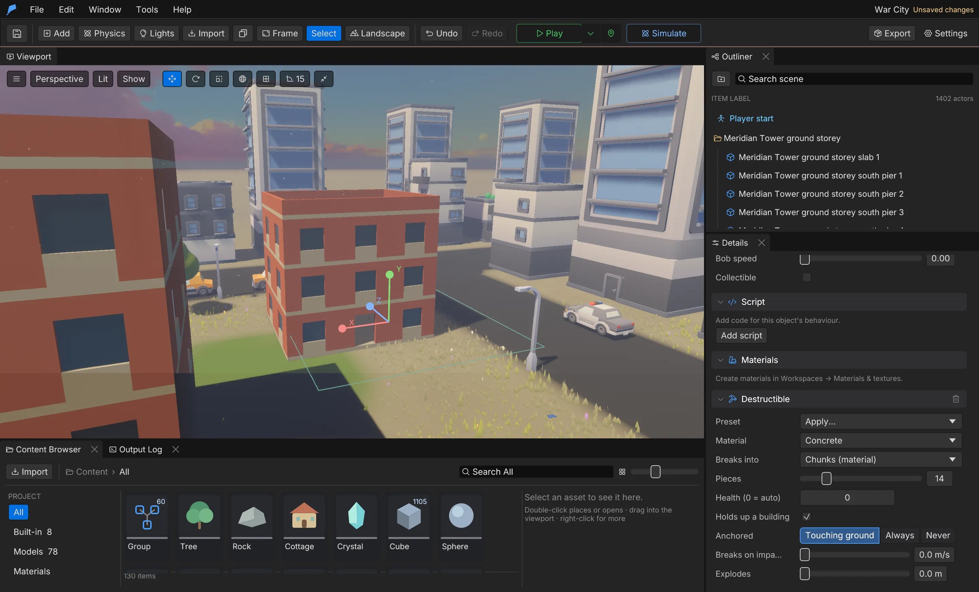Toggle grid snapping icon in viewport
This screenshot has width=979, height=592.
click(266, 79)
